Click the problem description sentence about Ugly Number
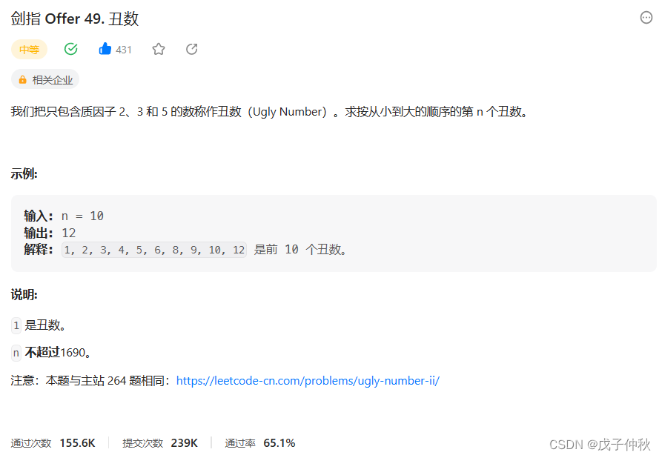Viewport: 662px width, 458px height. point(269,111)
